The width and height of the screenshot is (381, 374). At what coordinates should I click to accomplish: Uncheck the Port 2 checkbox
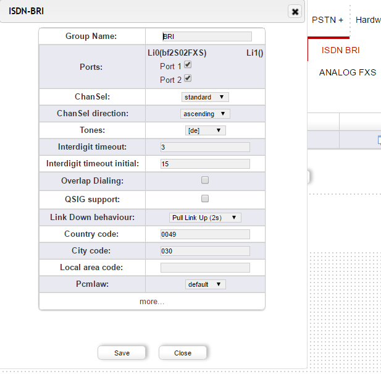click(188, 78)
